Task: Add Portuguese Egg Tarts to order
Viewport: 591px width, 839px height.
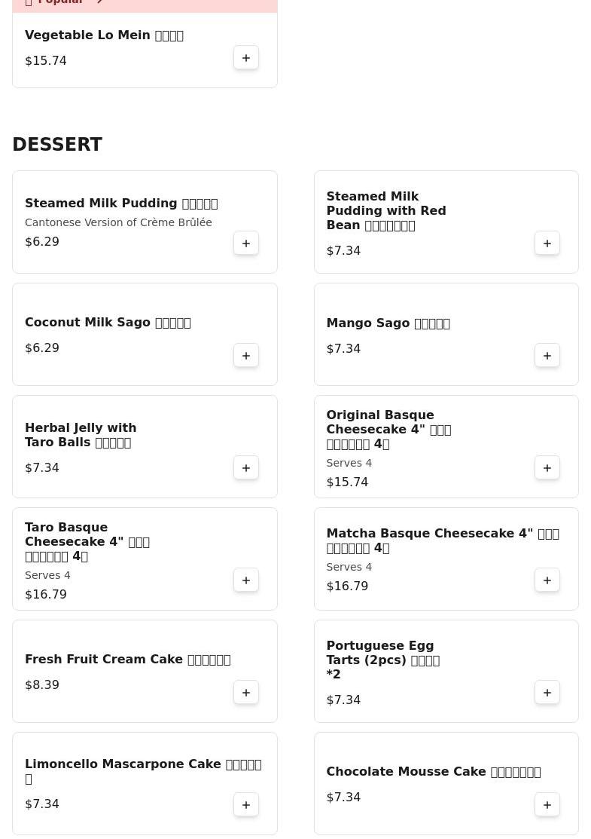Action: [547, 693]
